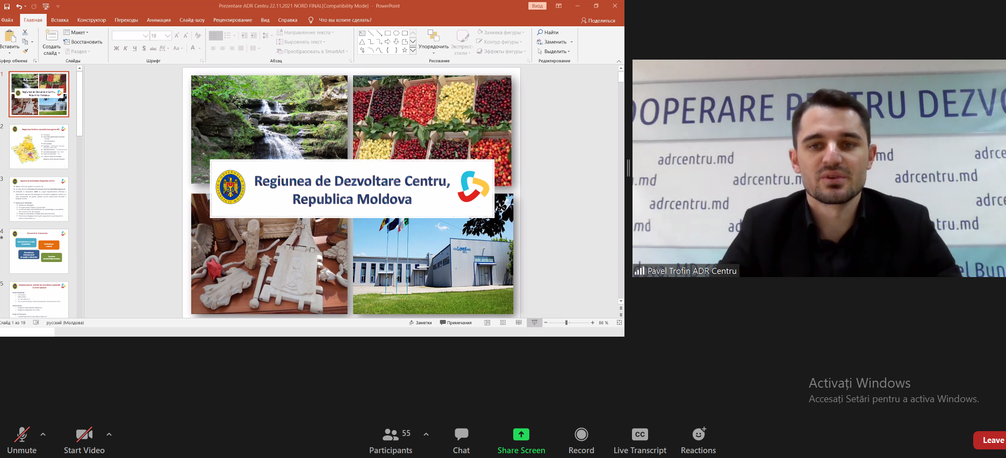The image size is (1006, 458).
Task: Unmute the microphone in Zoom
Action: [21, 434]
